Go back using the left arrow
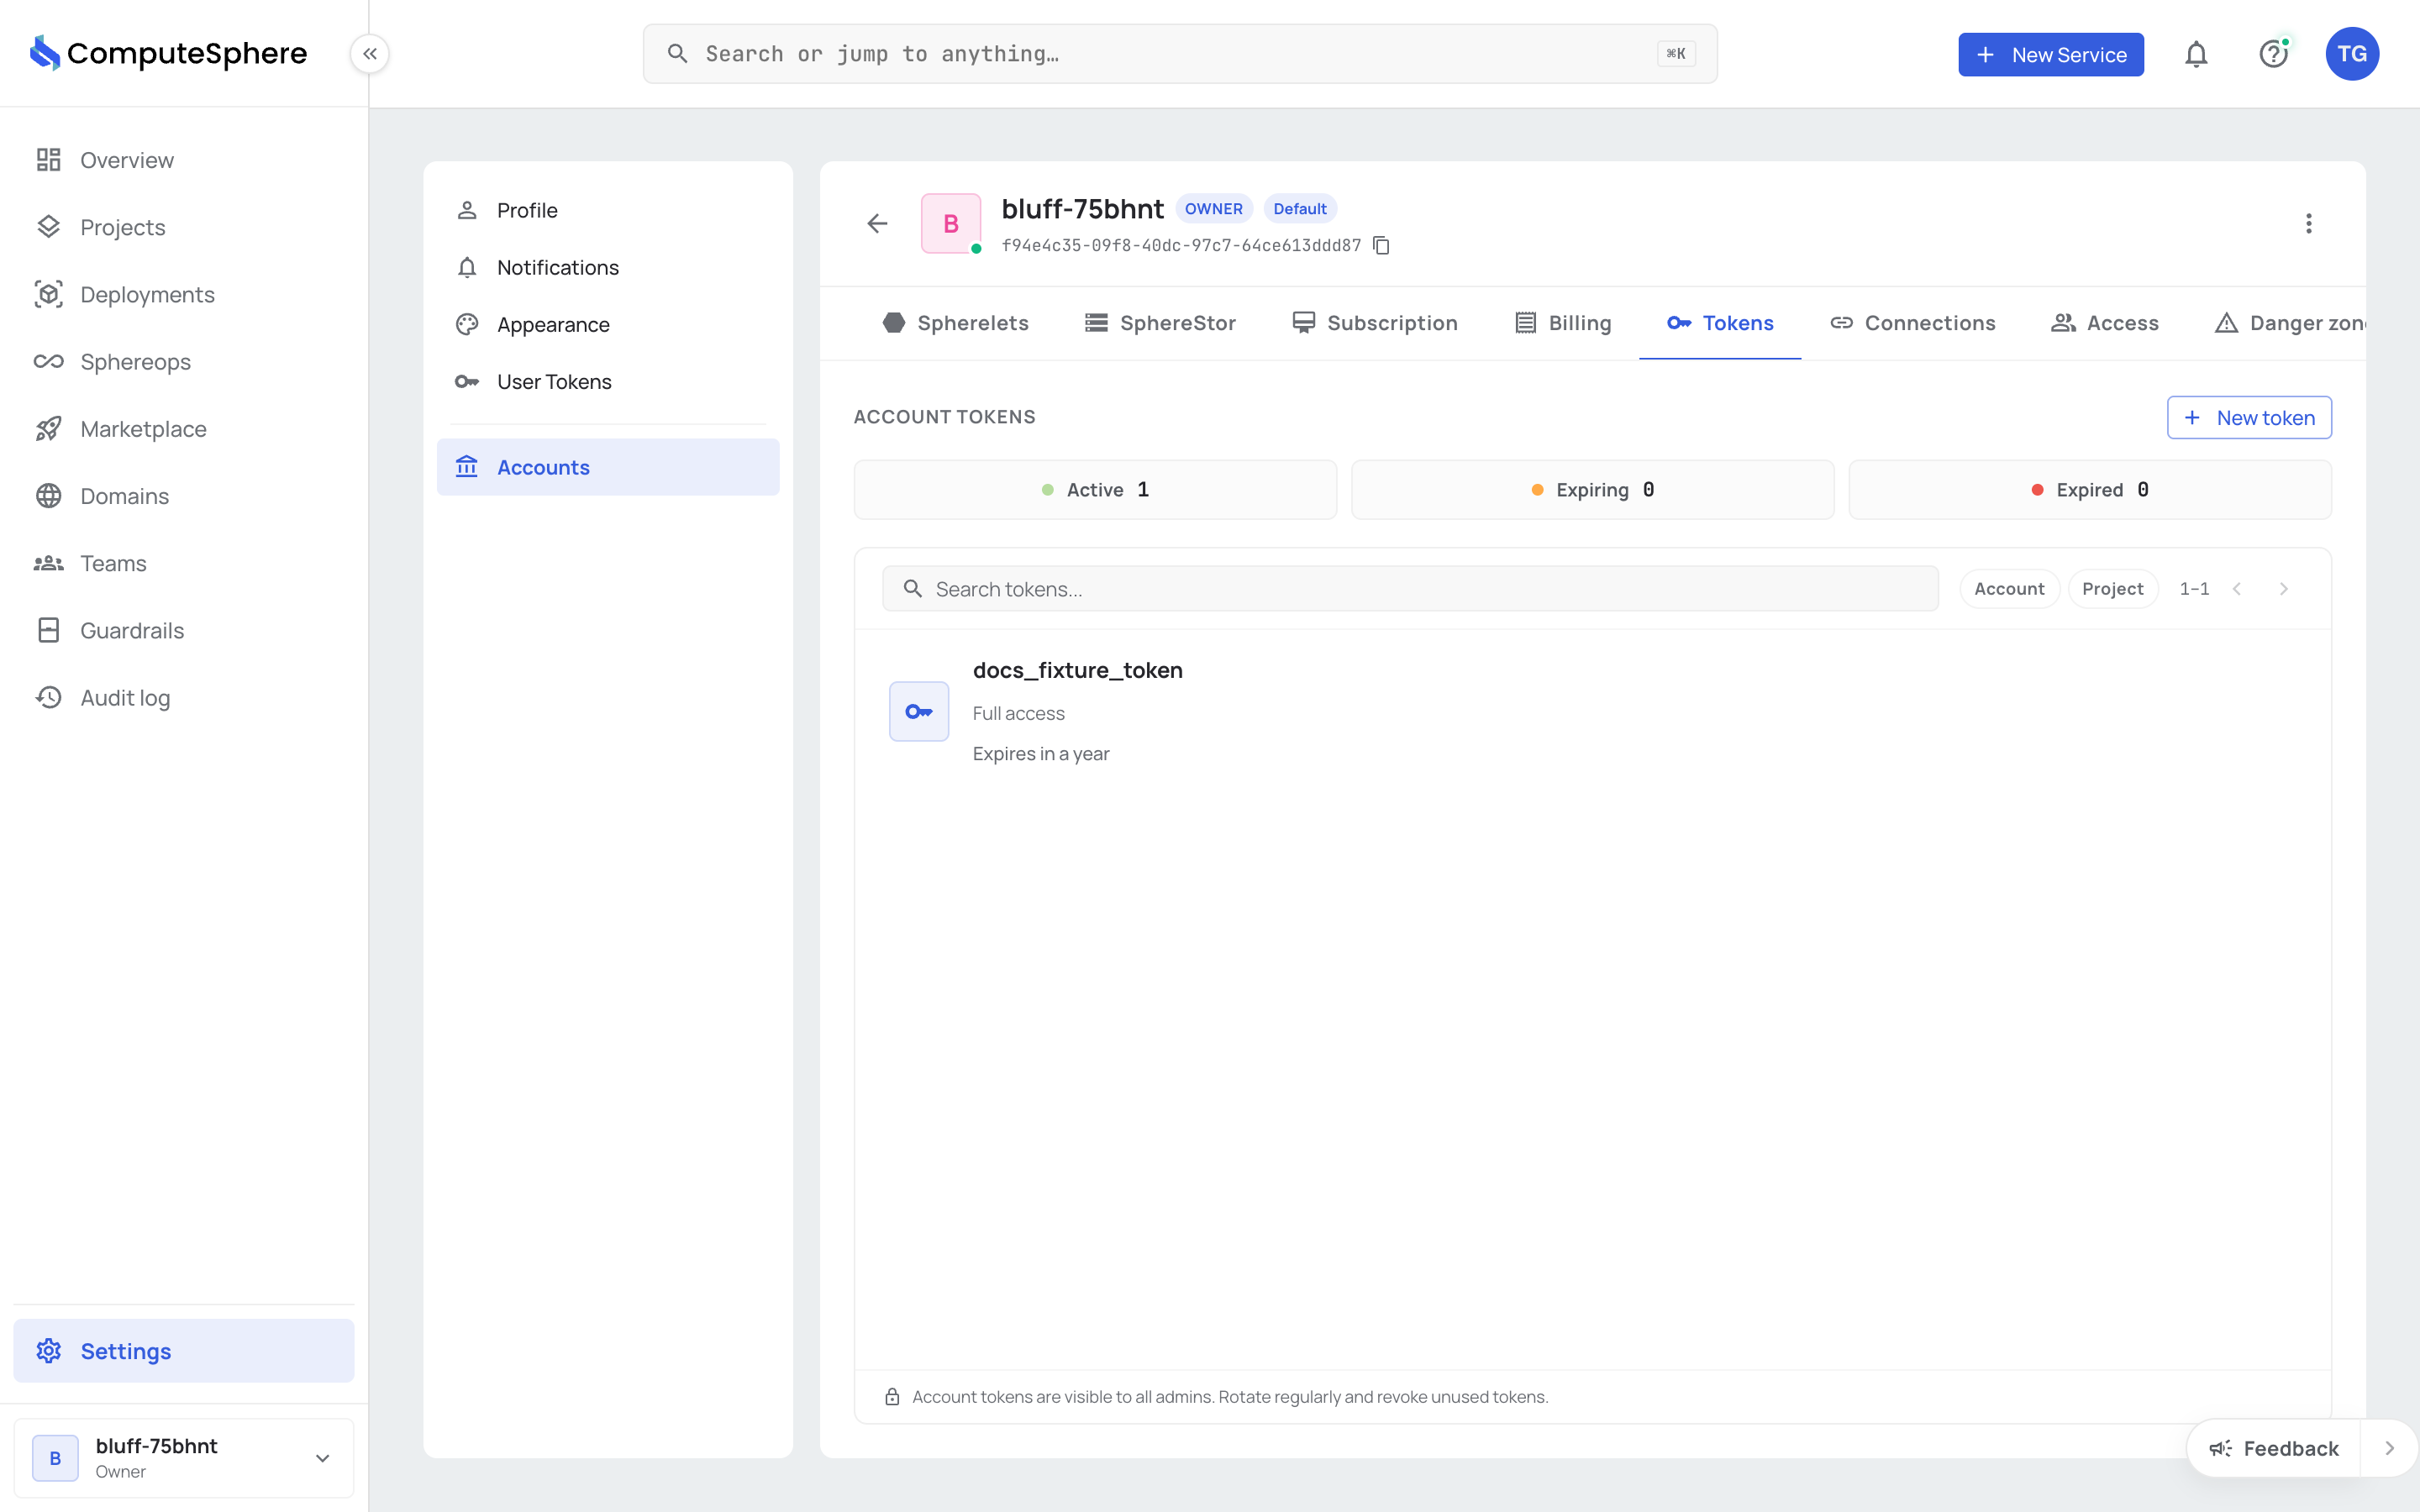 [877, 223]
